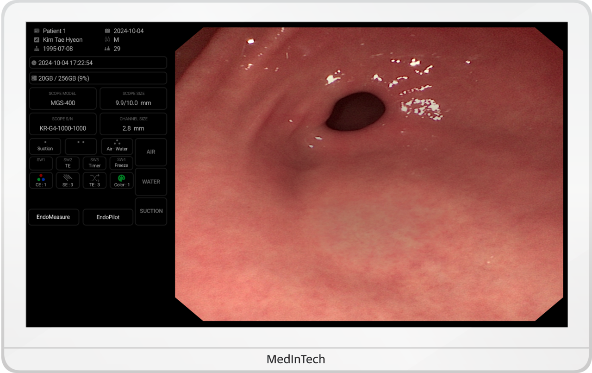
Task: Click the SCOPE S/N KR-G4-1000-1000 field
Action: click(x=63, y=124)
